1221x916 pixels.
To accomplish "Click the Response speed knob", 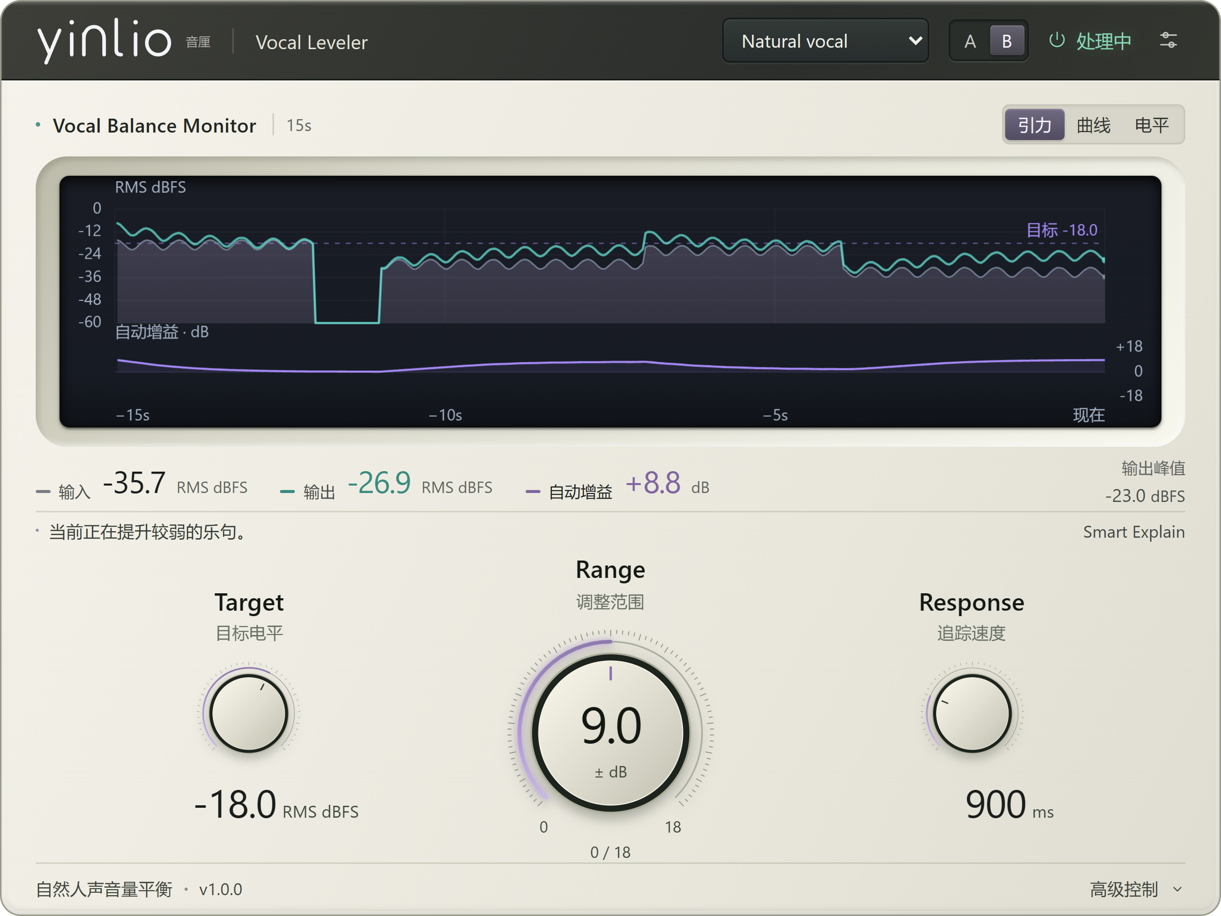I will pos(972,713).
